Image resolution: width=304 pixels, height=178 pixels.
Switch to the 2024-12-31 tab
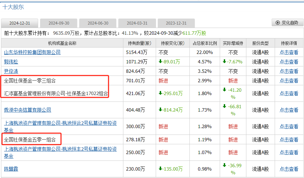click(20, 23)
